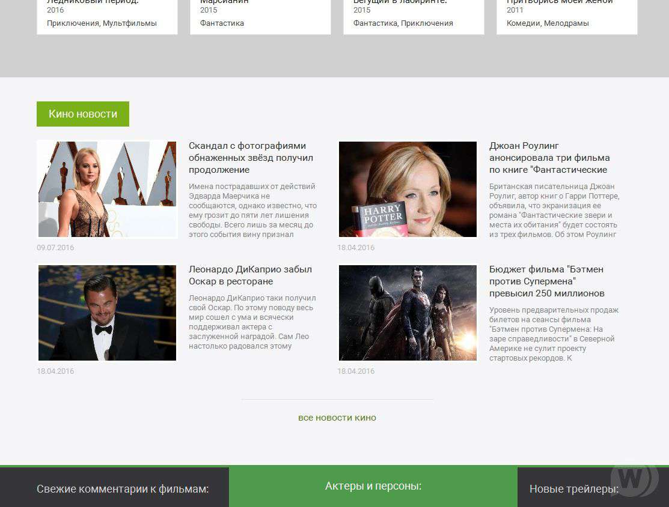Click genre text 'Фантастика' under the 2015 card
Viewport: 669px width, 507px height.
tap(222, 23)
